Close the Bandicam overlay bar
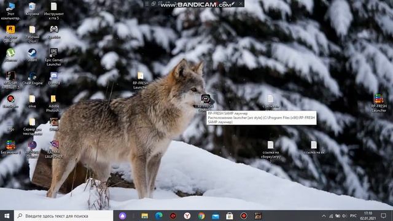Viewport: 393px width, 221px height. [241, 4]
